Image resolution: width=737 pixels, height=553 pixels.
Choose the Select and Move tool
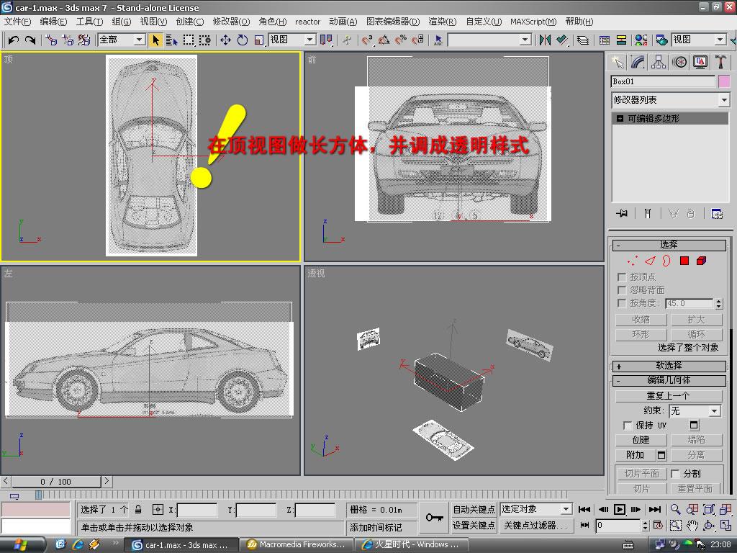(225, 40)
